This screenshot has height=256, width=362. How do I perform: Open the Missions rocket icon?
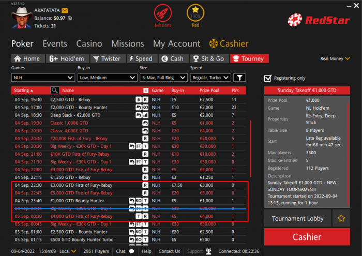tap(163, 13)
